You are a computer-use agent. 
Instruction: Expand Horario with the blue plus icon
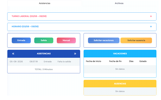click(x=151, y=27)
